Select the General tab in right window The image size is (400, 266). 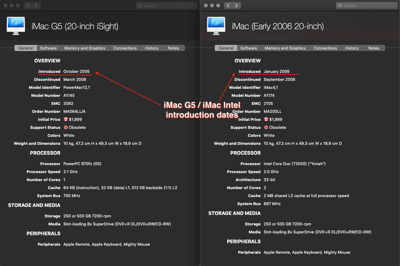pyautogui.click(x=226, y=48)
